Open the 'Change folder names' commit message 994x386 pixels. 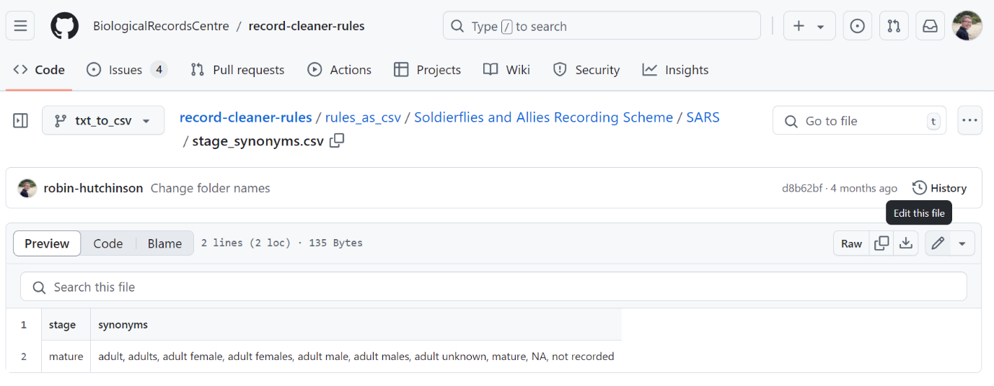click(210, 188)
